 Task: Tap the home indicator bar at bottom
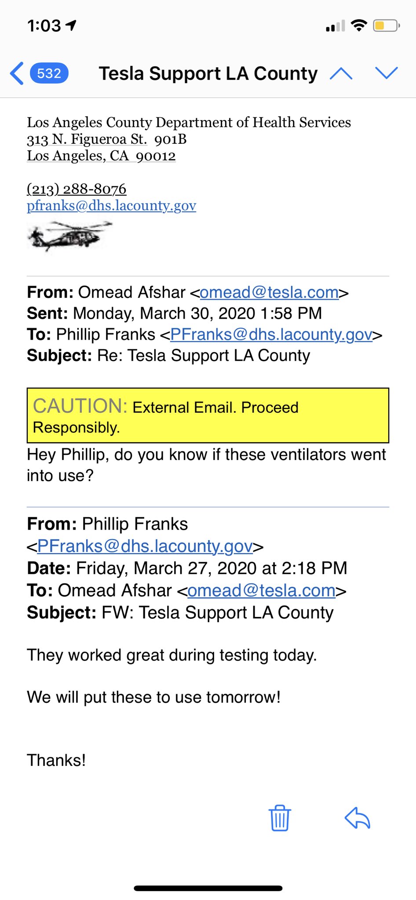point(208,888)
